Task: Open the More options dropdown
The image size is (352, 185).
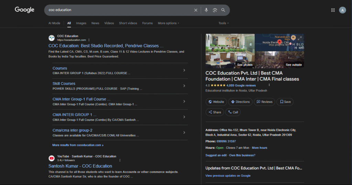Action: pos(168,23)
